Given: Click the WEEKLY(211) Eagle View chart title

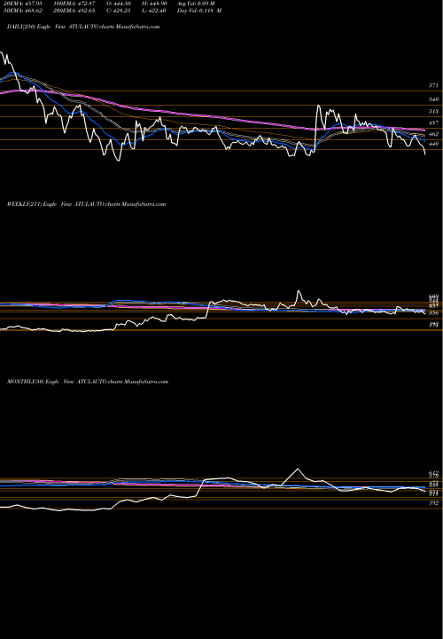Looking at the screenshot, I should (x=86, y=204).
